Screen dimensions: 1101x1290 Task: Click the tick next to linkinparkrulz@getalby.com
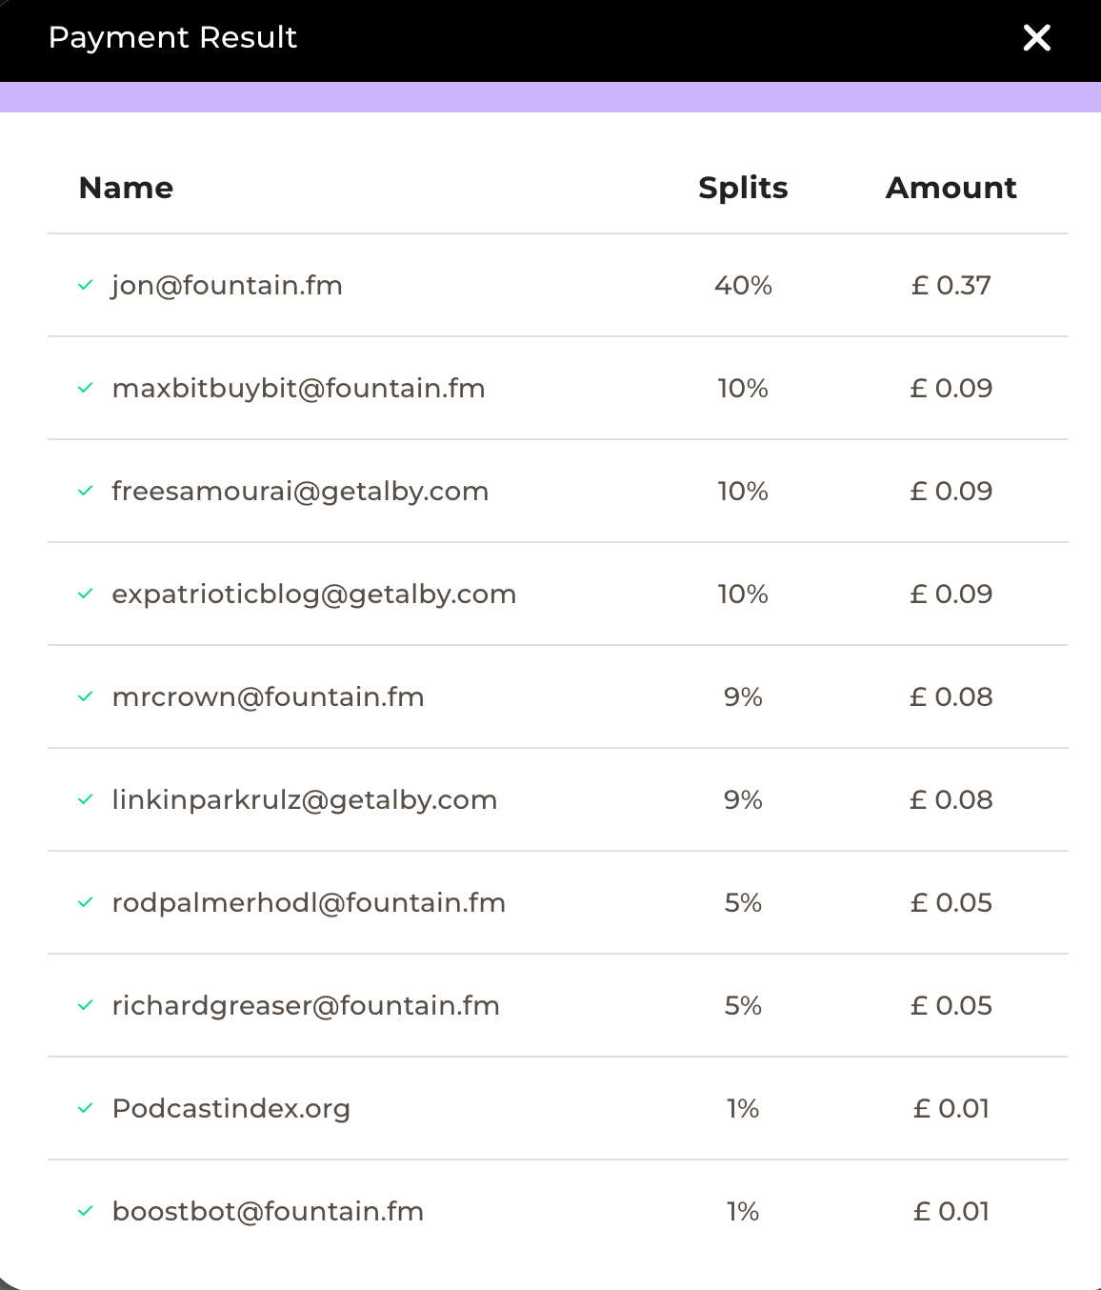(x=86, y=799)
